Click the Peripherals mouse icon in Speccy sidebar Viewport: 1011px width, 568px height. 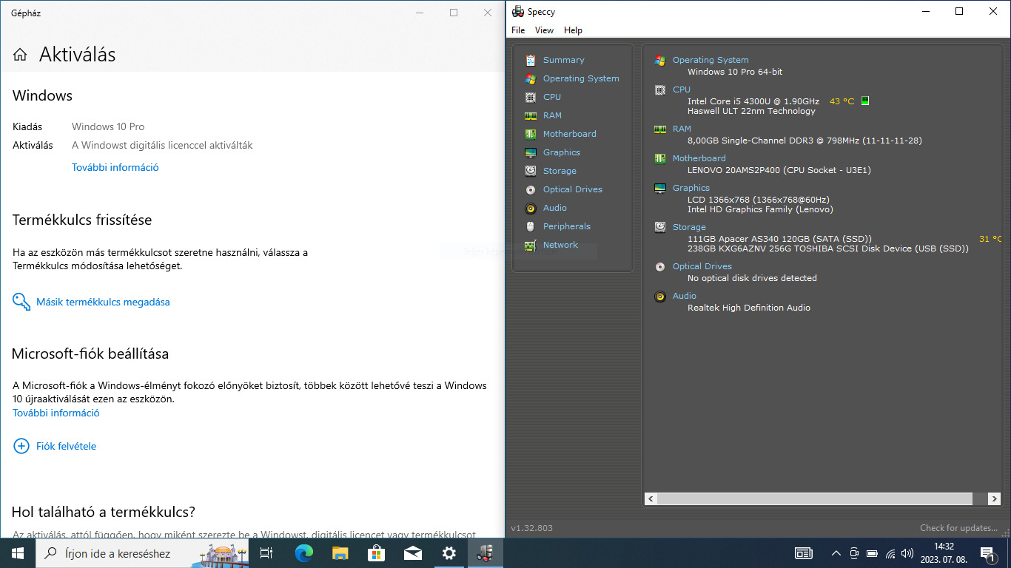(x=530, y=226)
